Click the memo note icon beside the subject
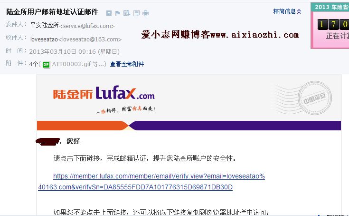 pos(136,13)
